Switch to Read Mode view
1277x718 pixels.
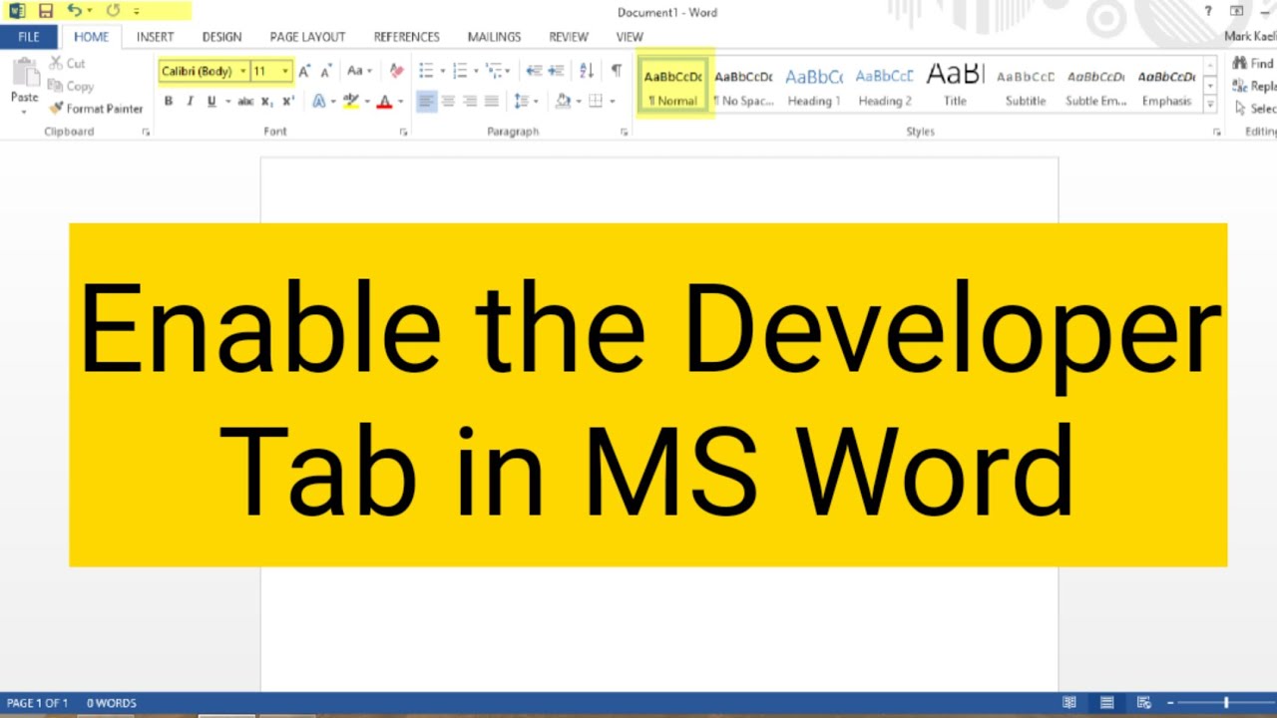1069,703
